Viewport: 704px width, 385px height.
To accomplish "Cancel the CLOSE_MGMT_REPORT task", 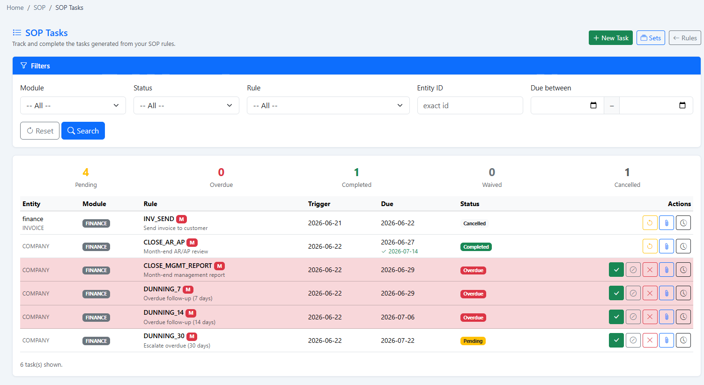I will tap(650, 270).
